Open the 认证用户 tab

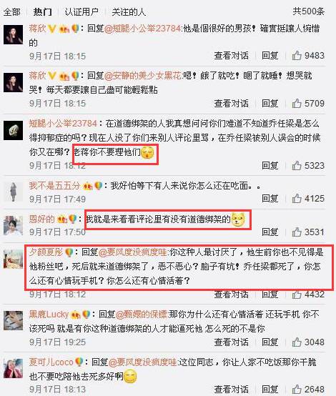(81, 12)
